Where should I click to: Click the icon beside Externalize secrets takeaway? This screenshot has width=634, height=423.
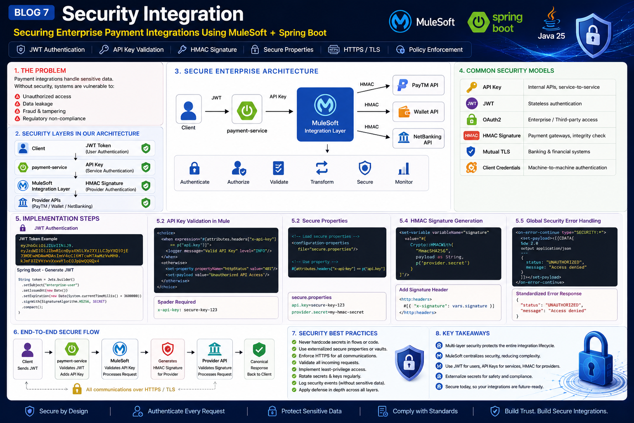439,376
